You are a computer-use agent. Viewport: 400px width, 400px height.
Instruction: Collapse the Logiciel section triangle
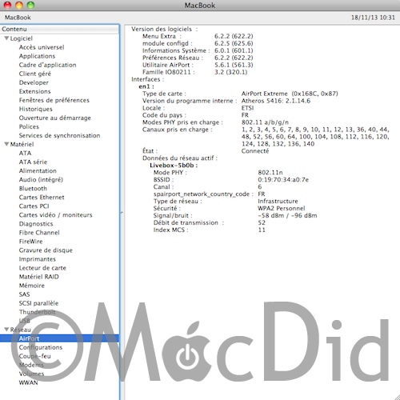pos(6,38)
